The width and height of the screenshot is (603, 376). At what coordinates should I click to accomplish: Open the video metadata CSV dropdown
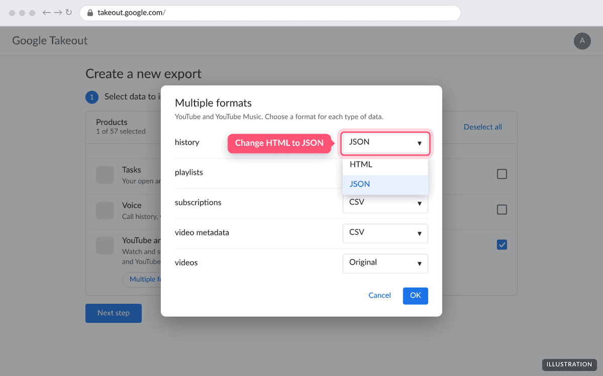385,233
